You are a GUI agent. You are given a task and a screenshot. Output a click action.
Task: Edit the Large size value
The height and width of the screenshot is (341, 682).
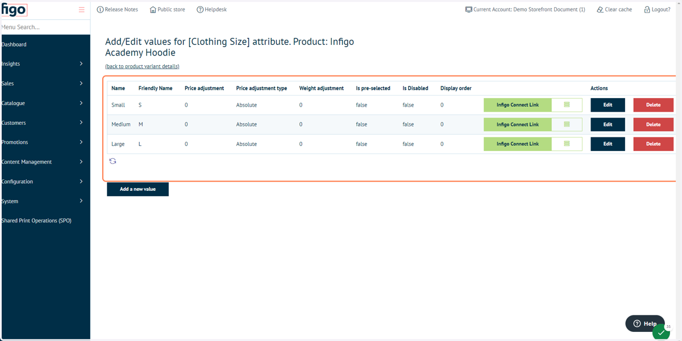(x=608, y=144)
